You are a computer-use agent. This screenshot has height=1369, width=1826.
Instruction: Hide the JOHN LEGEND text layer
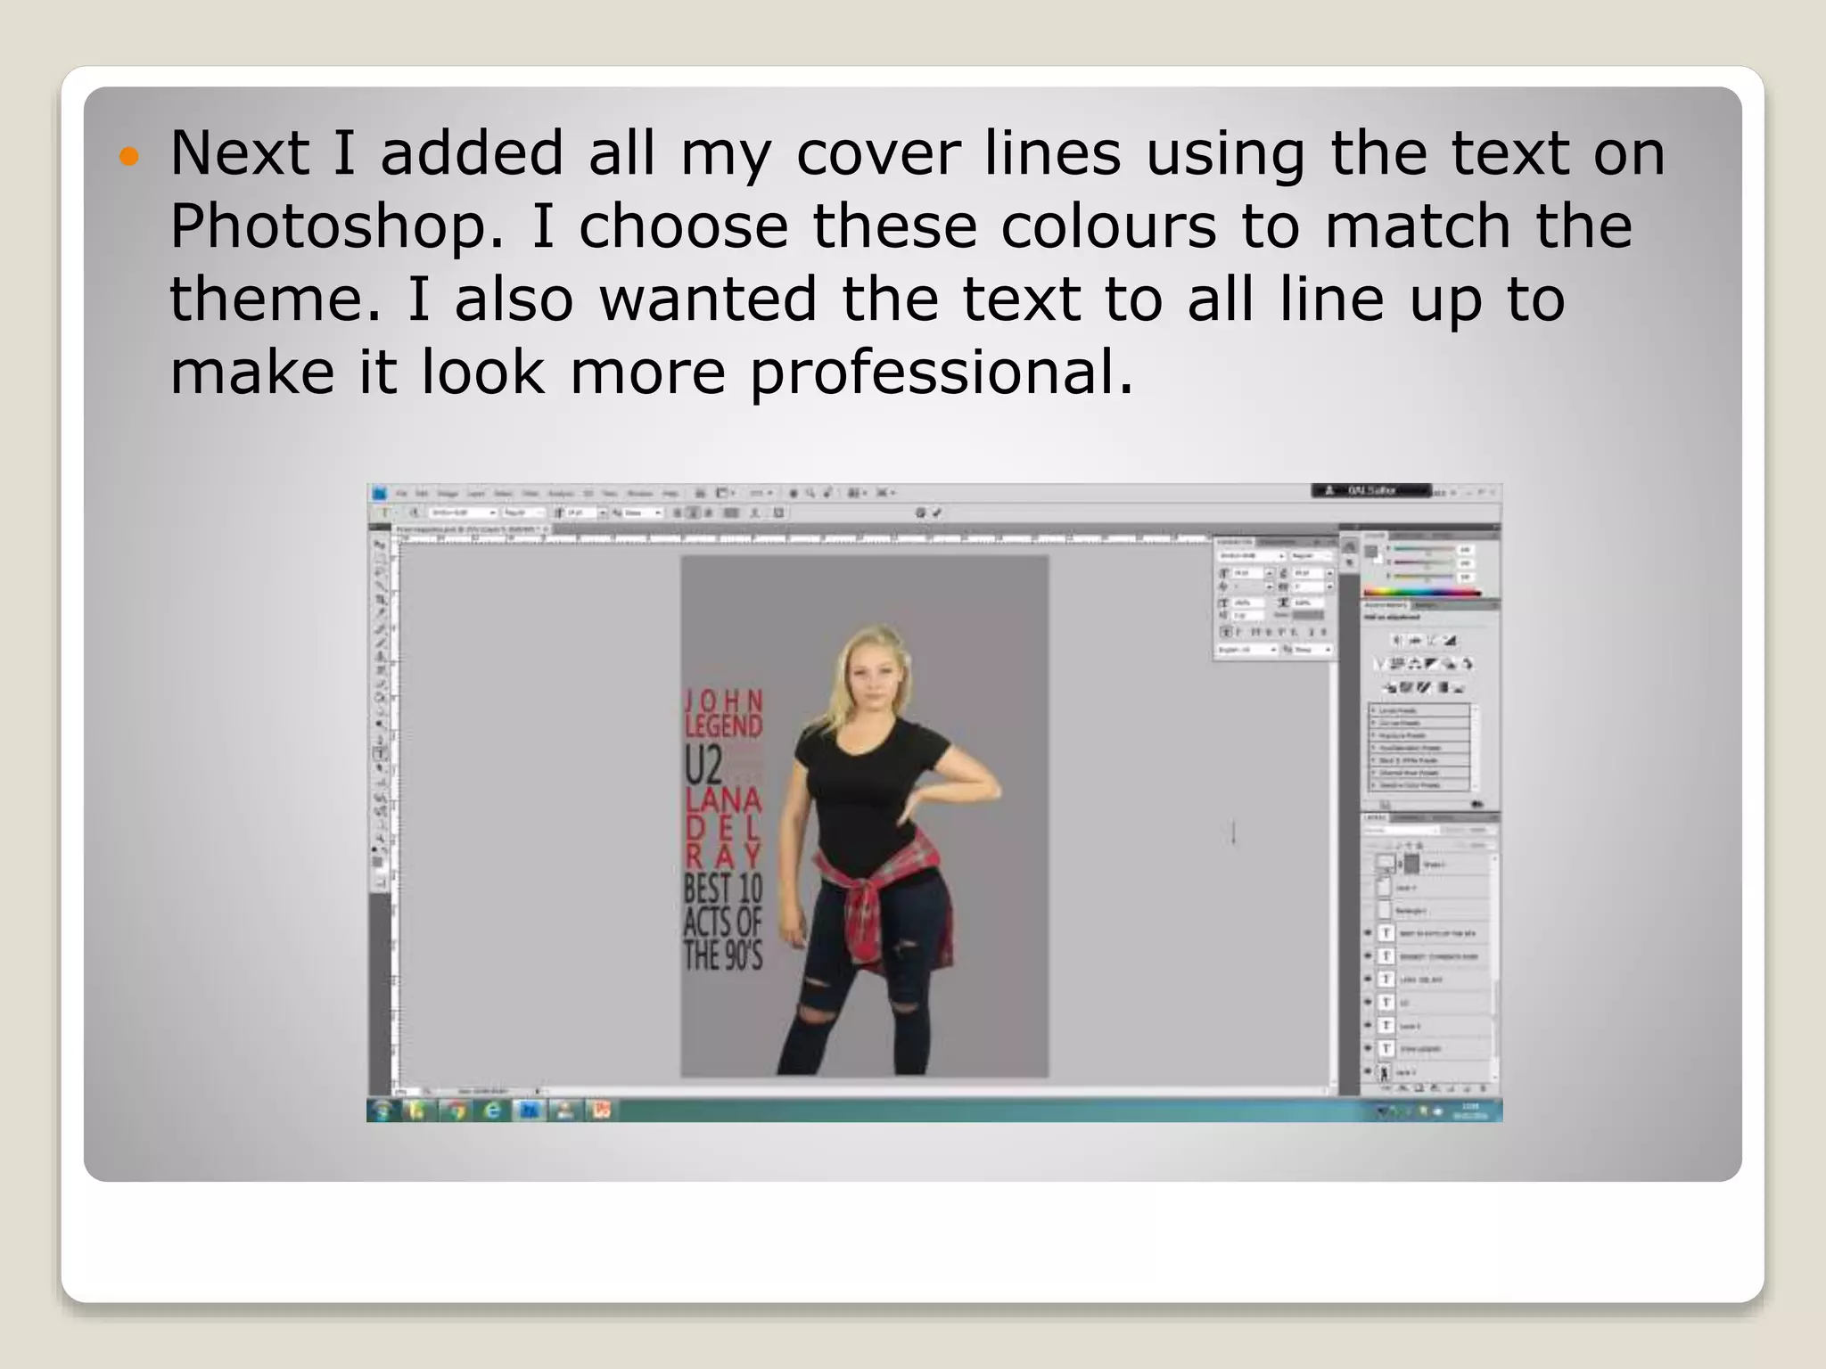click(x=1369, y=1049)
